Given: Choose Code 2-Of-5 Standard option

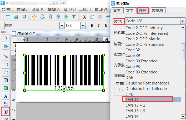Looking at the screenshot, I should pos(153,44).
